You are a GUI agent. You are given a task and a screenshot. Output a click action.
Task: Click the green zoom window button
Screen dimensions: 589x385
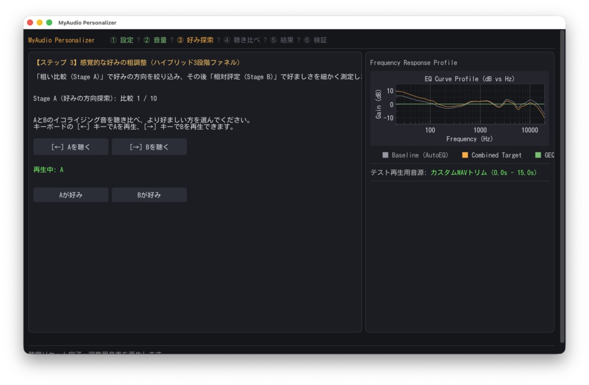click(49, 22)
